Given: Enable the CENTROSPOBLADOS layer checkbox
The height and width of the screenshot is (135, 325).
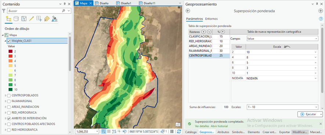Looking at the screenshot, I should [x=9, y=95].
